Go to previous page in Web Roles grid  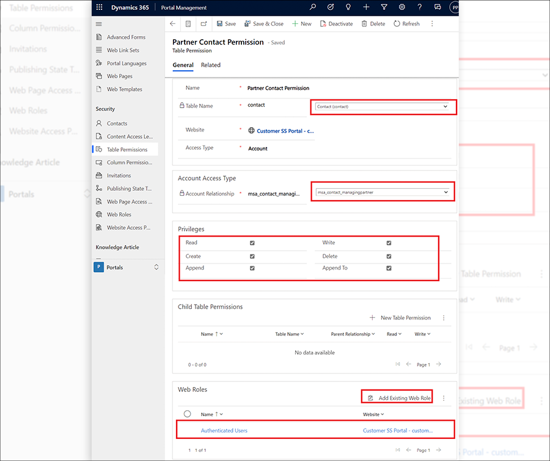[409, 450]
